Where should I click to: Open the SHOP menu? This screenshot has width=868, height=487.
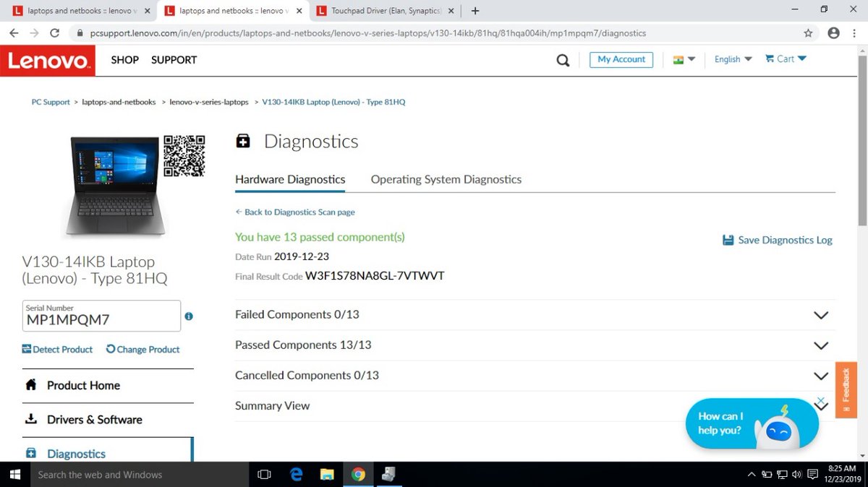(x=124, y=60)
